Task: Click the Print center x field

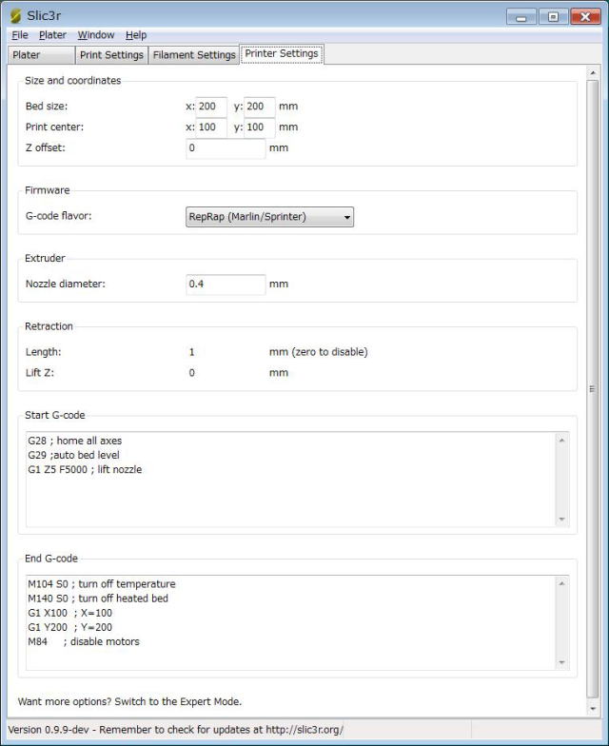Action: [211, 128]
